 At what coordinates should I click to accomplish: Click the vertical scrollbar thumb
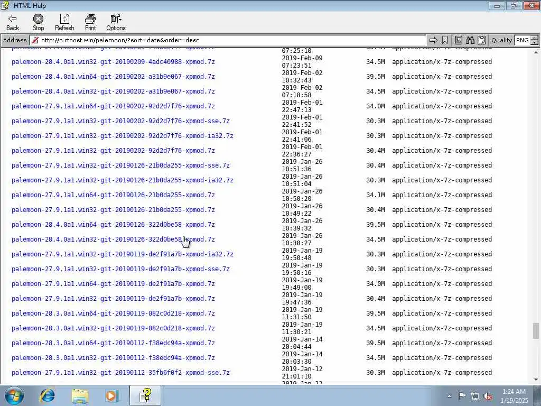(x=536, y=331)
